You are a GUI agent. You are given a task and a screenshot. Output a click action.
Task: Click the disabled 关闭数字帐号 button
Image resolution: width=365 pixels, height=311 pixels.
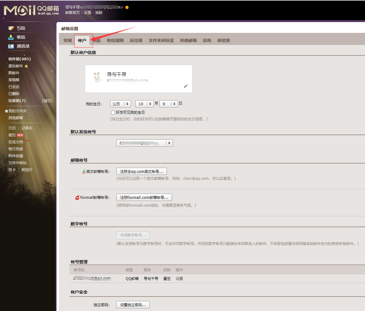point(133,235)
